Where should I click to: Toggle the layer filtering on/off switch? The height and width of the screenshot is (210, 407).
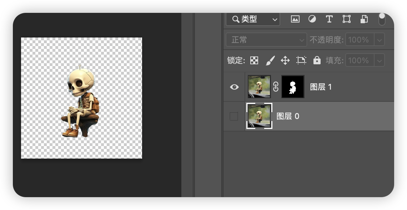pos(382,19)
